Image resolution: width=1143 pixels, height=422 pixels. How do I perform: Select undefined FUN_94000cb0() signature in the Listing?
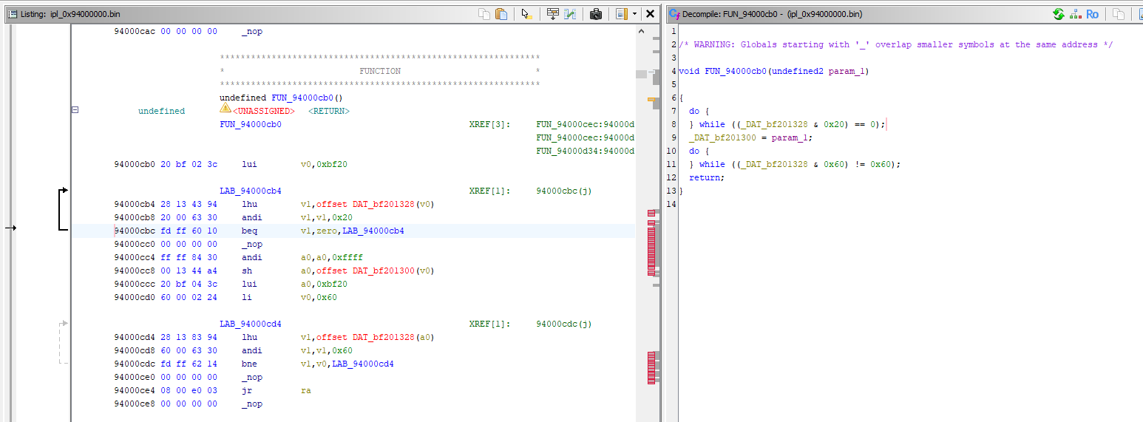(281, 98)
